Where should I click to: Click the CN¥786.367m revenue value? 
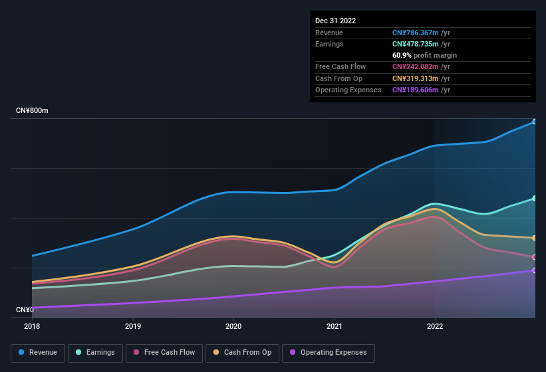pyautogui.click(x=416, y=33)
